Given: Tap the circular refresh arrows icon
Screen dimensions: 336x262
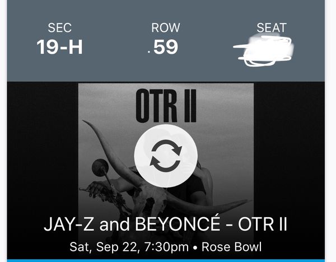Looking at the screenshot, I should 166,155.
